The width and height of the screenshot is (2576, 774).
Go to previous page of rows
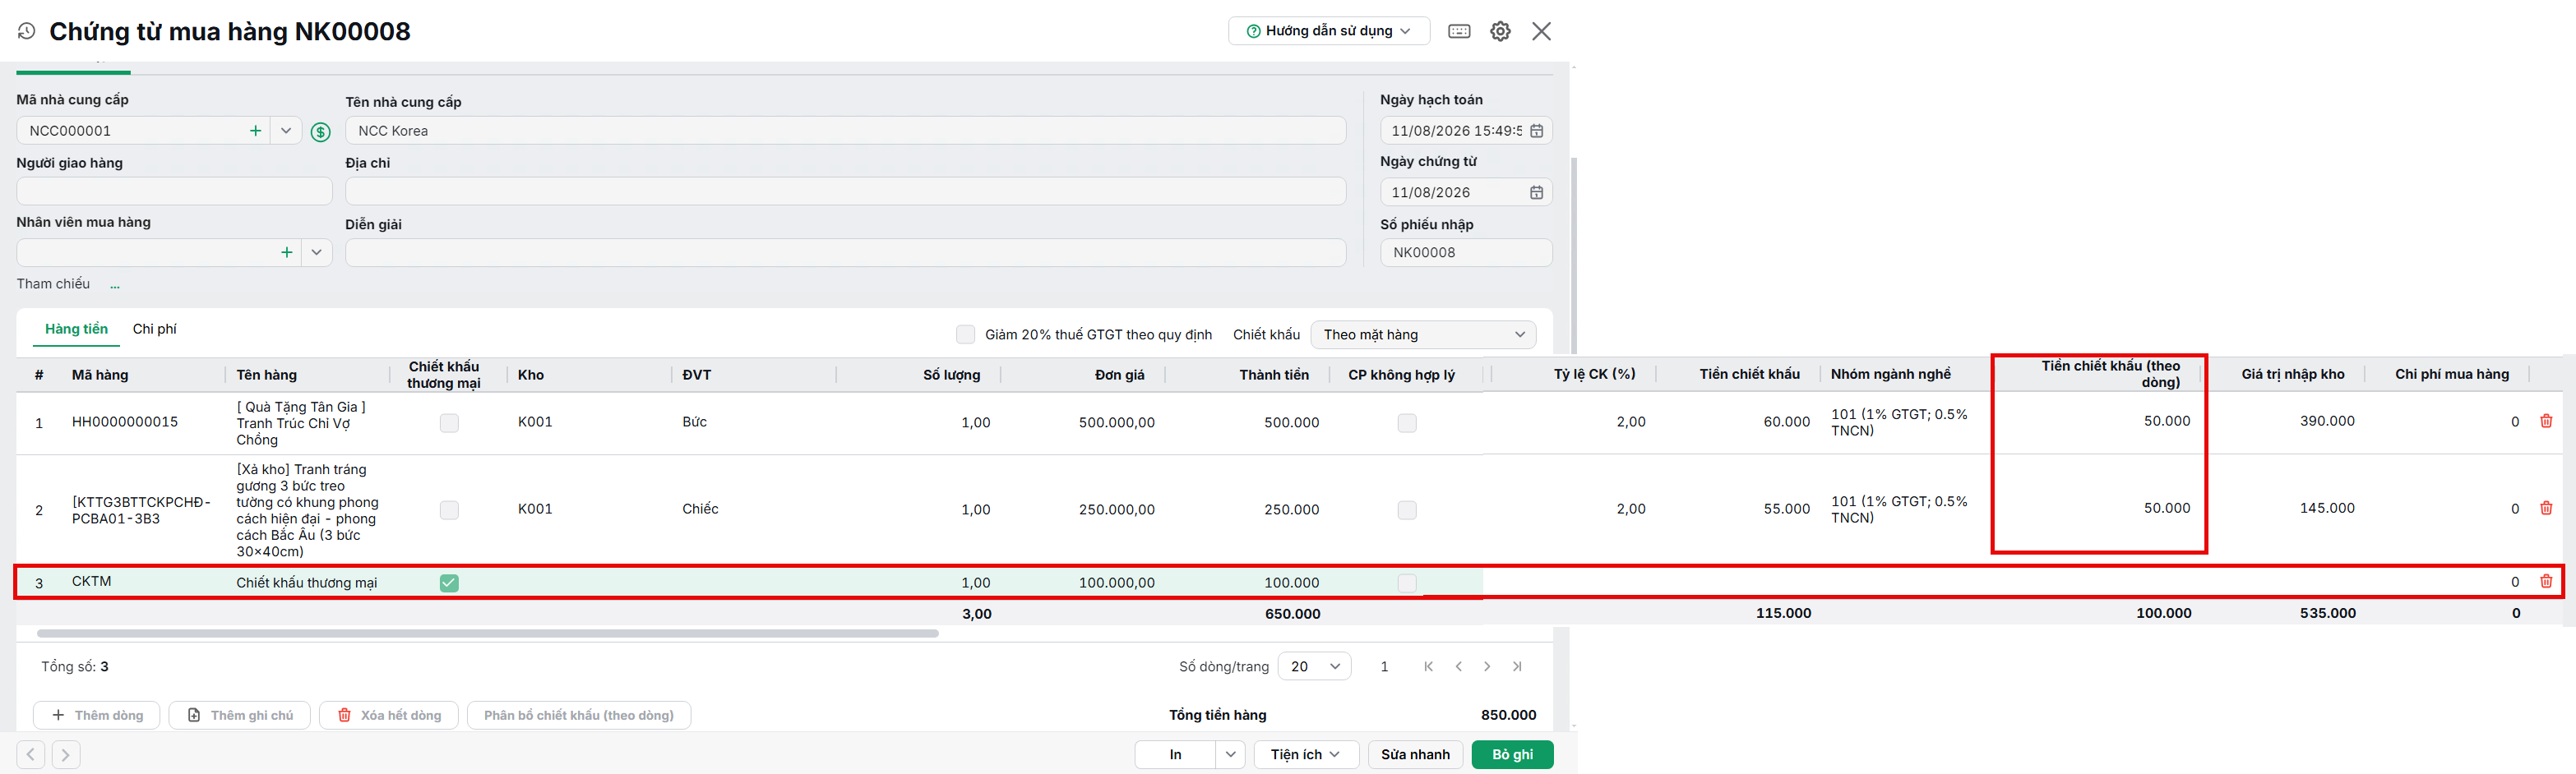coord(1458,666)
